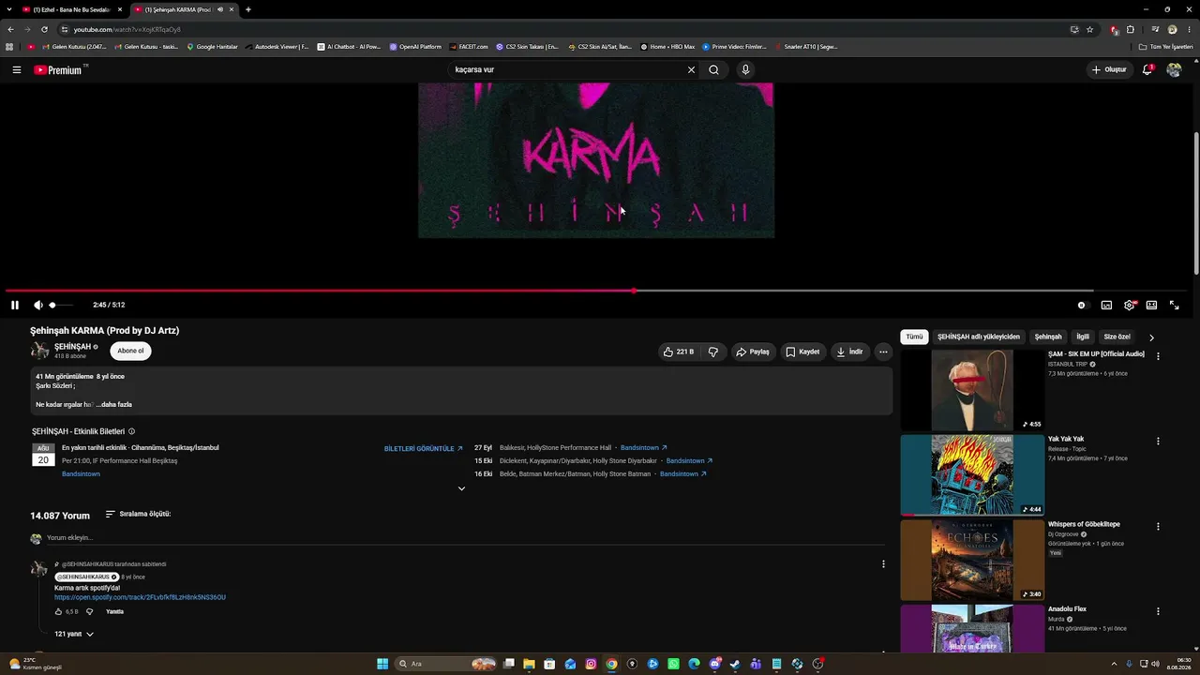The width and height of the screenshot is (1200, 675).
Task: Open options for Yak Yak Yak video
Action: click(x=1158, y=442)
